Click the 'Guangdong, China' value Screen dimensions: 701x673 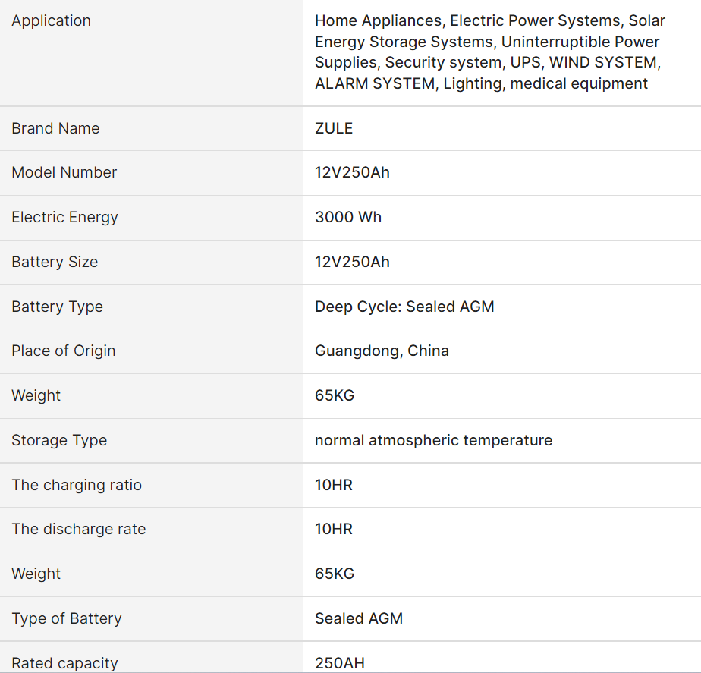coord(382,351)
